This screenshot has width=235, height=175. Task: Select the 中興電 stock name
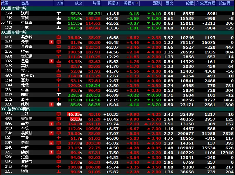[27, 23]
